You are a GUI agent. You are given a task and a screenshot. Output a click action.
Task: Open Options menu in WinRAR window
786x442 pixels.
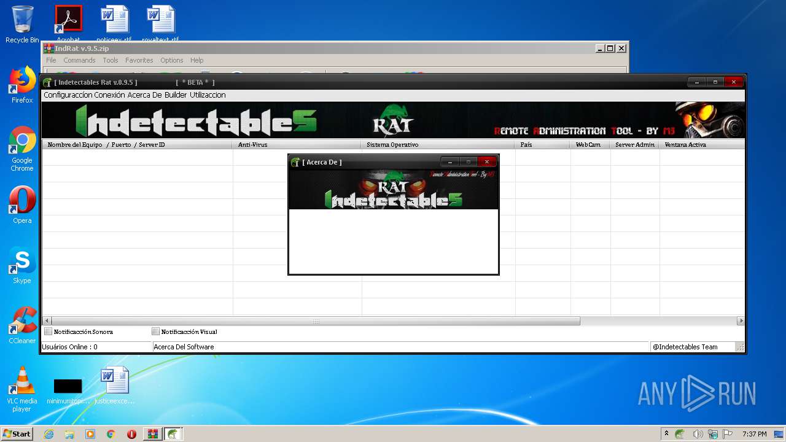[172, 60]
